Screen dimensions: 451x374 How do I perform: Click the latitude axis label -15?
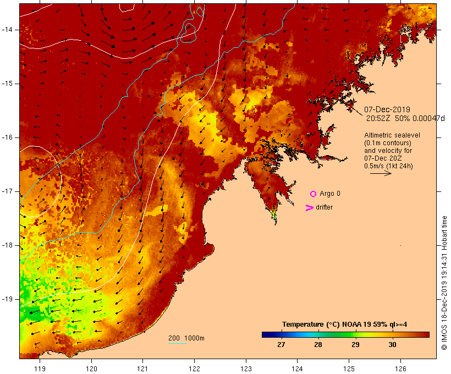7,84
